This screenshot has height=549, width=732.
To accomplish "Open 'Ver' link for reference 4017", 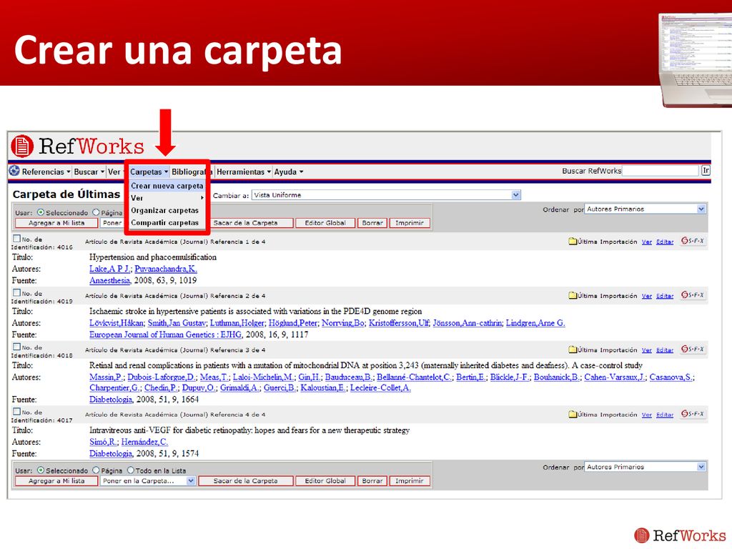I will [646, 415].
